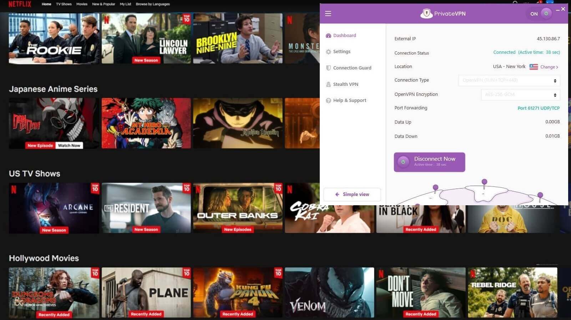
Task: Click Top 10 badge on The Lincoln Lawyer
Action: 187,19
